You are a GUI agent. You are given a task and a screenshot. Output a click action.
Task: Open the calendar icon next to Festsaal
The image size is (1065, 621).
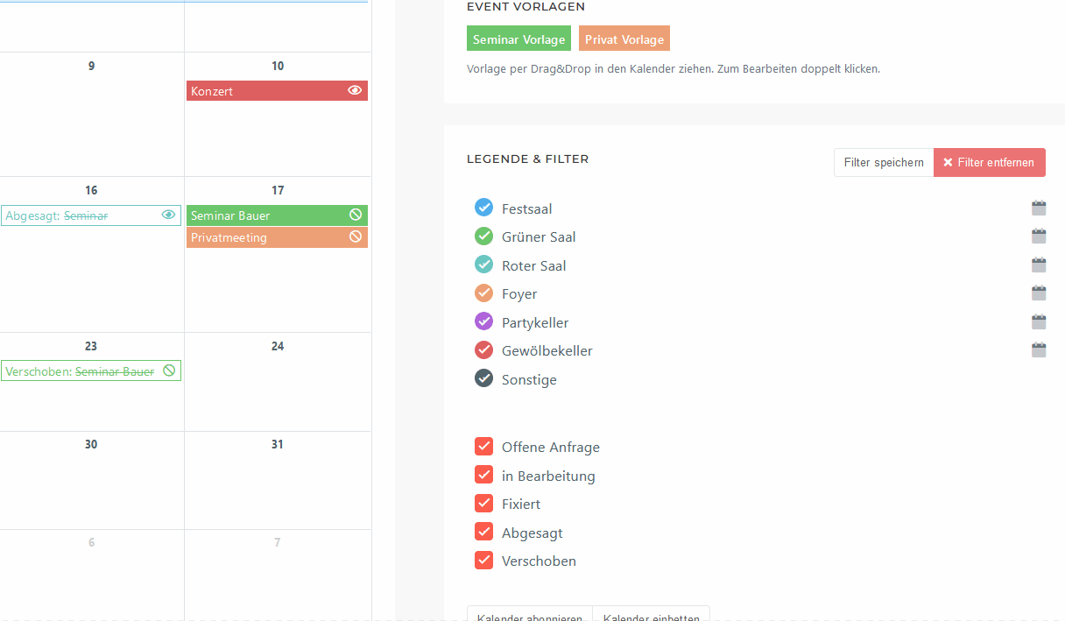pyautogui.click(x=1039, y=208)
